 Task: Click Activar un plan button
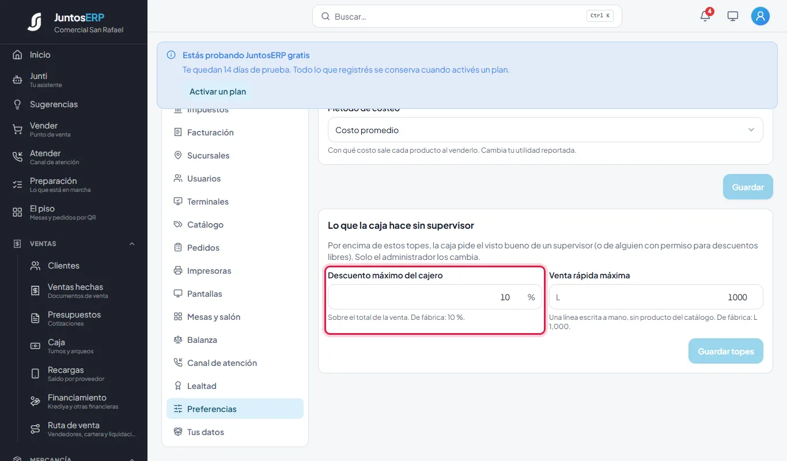218,92
